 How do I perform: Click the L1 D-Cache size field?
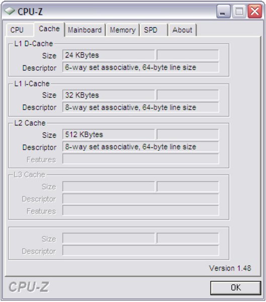[109, 55]
